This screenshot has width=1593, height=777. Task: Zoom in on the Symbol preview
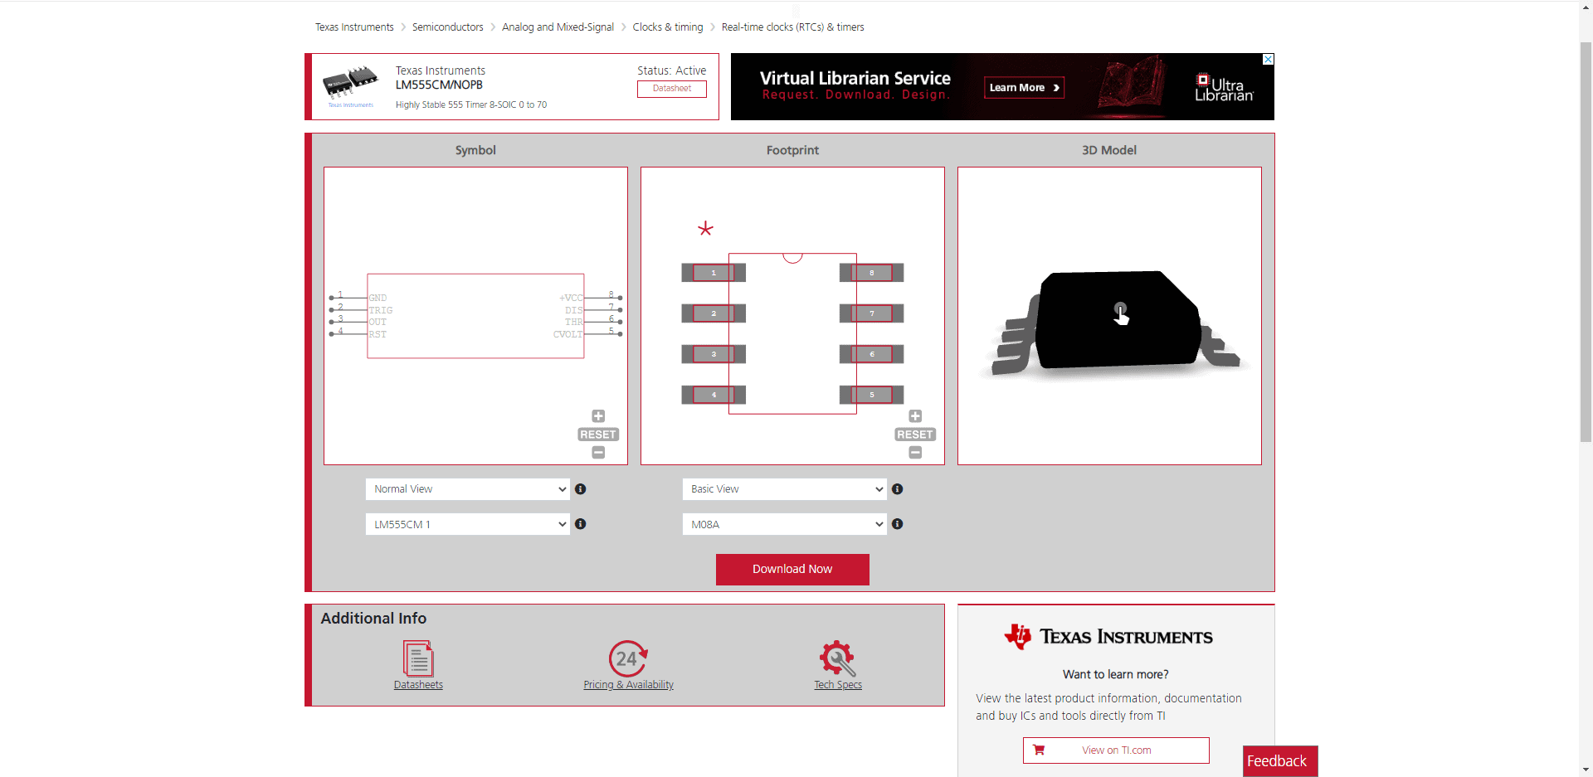598,416
